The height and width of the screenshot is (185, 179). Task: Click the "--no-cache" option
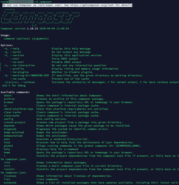click(x=18, y=79)
